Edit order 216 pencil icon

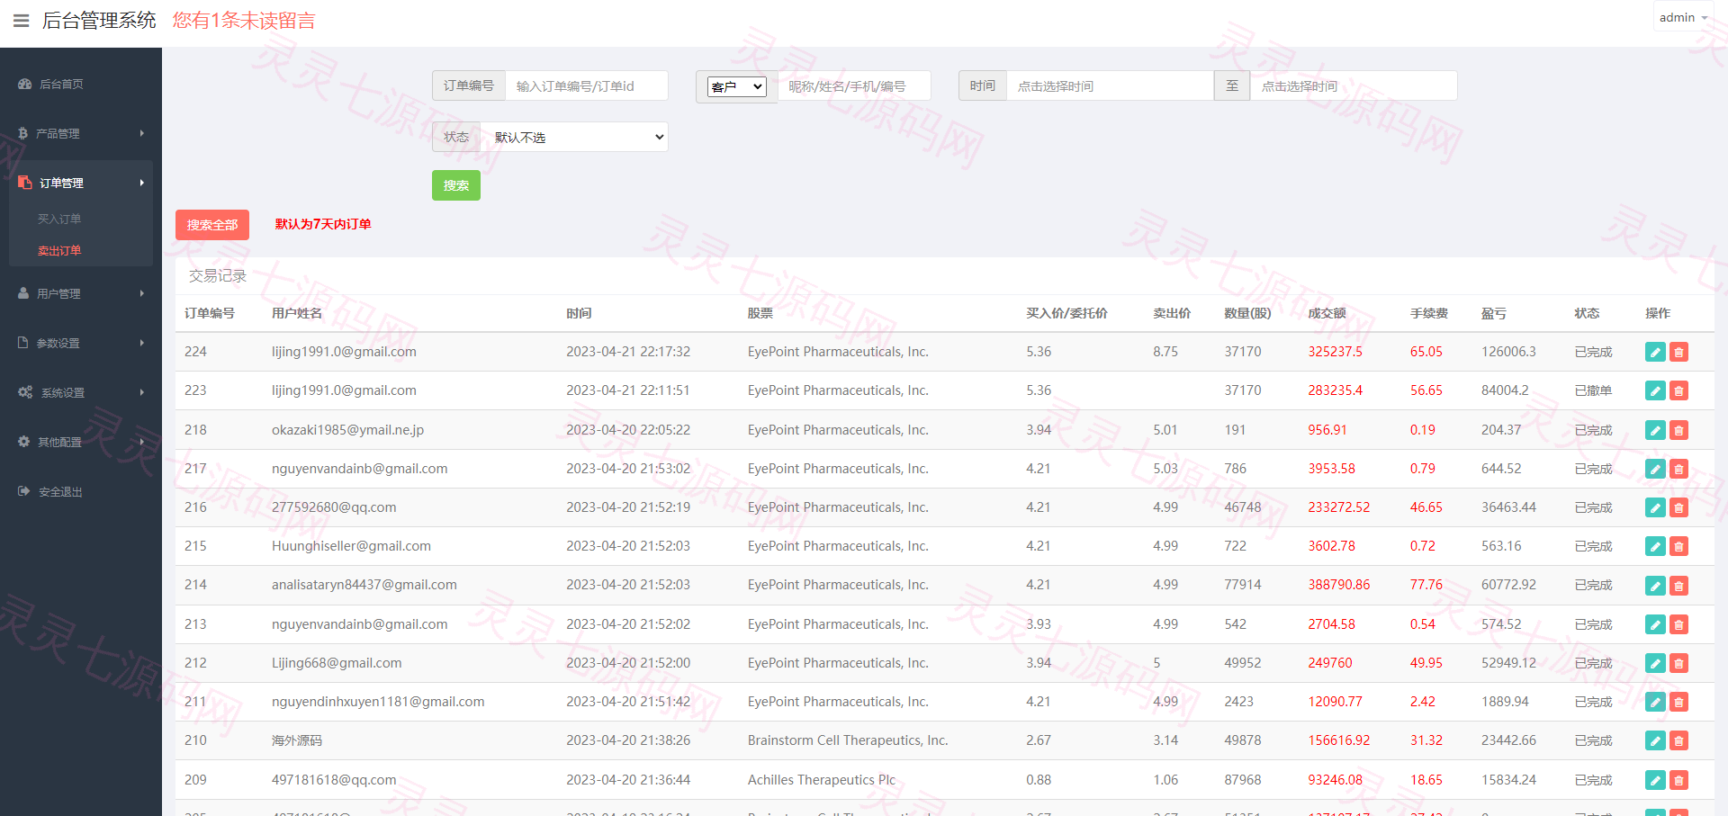pos(1655,507)
